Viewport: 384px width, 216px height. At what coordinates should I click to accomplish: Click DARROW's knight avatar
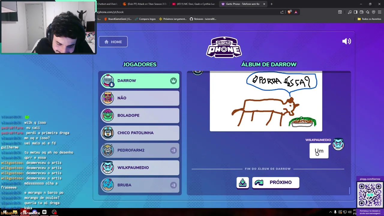pos(108,81)
